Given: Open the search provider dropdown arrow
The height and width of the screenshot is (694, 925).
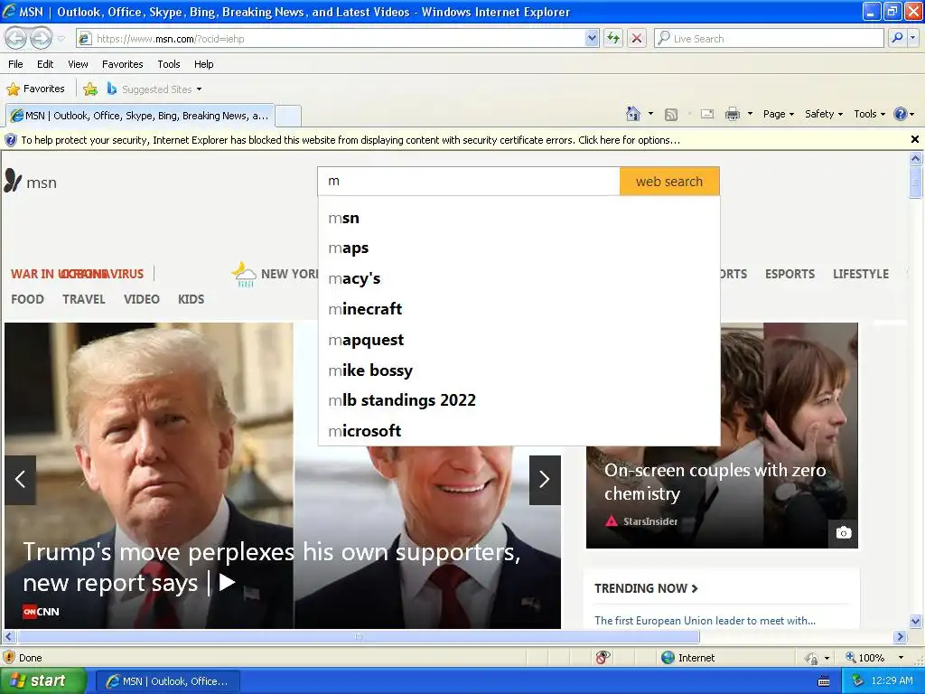Looking at the screenshot, I should [x=913, y=39].
